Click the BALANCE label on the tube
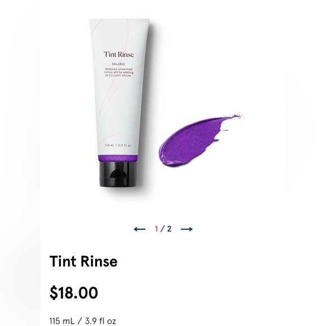The height and width of the screenshot is (326, 326). [119, 64]
